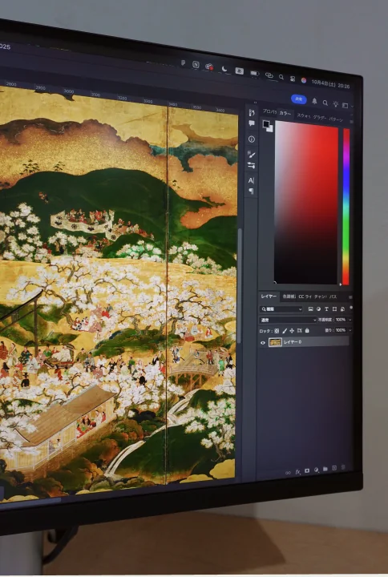Click the Photoshop notifications bell icon
This screenshot has width=388, height=577.
[314, 101]
